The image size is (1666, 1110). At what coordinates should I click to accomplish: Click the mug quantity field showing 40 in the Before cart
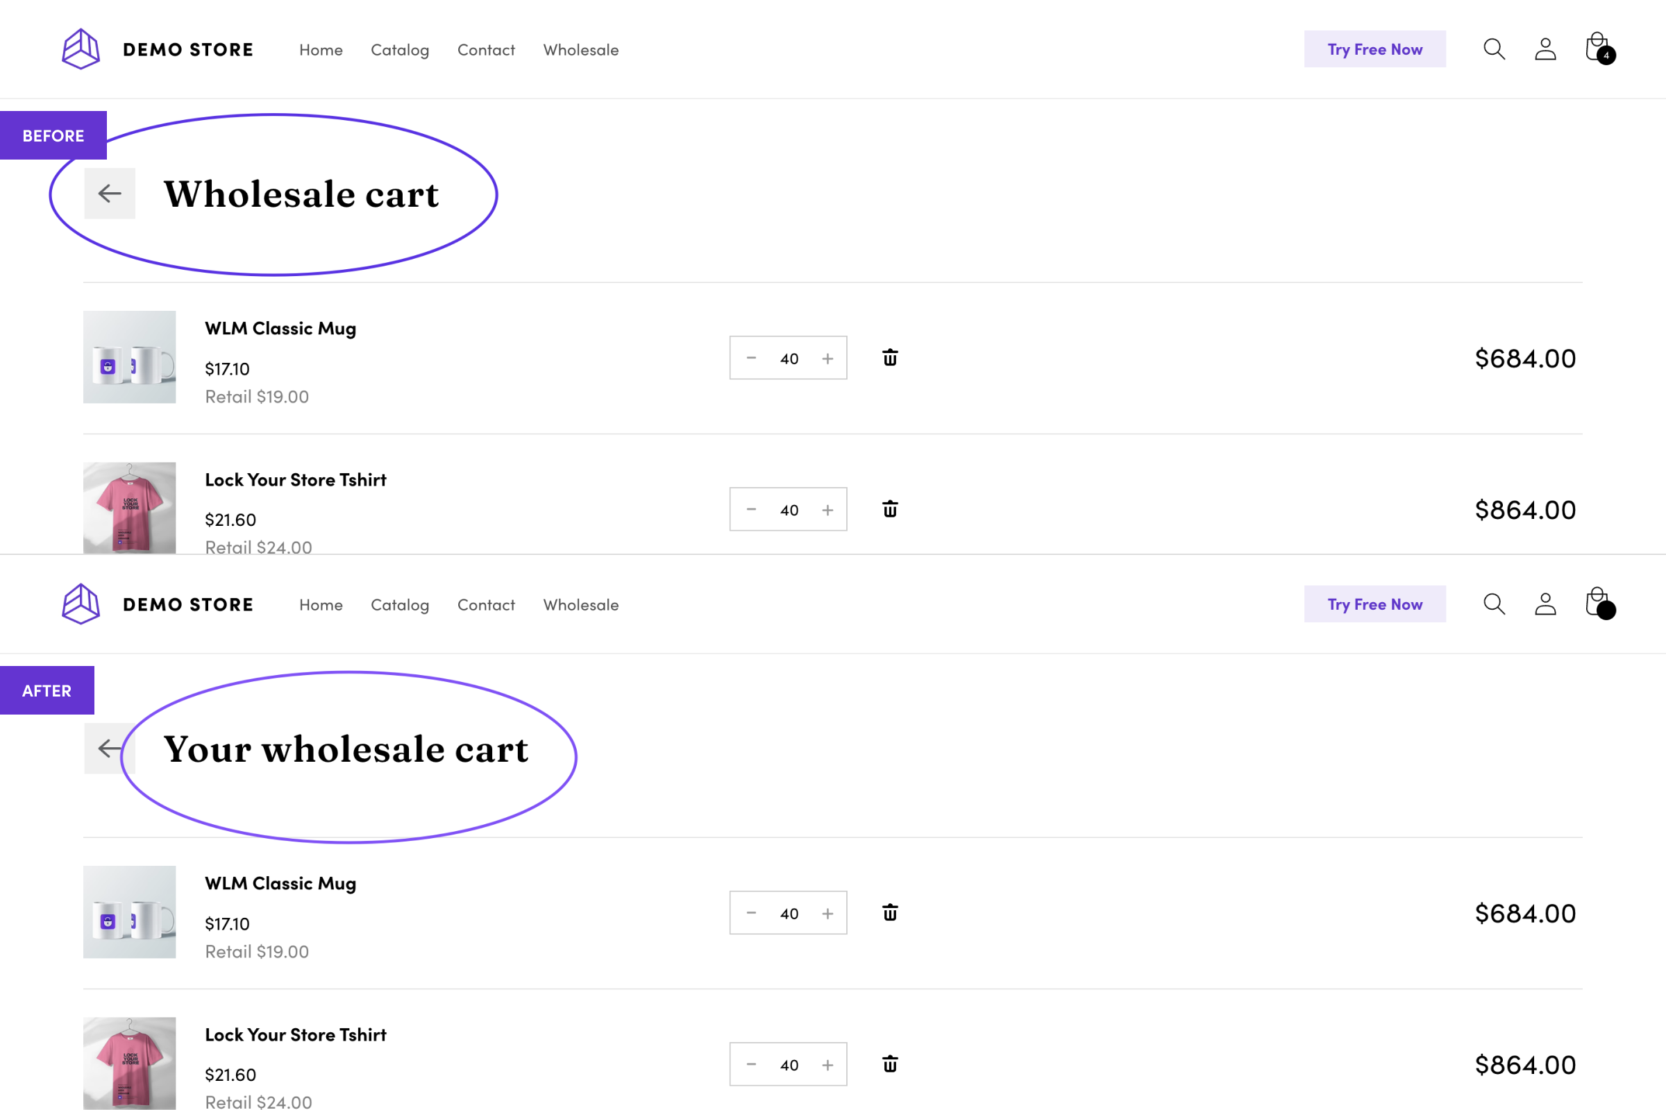click(789, 358)
